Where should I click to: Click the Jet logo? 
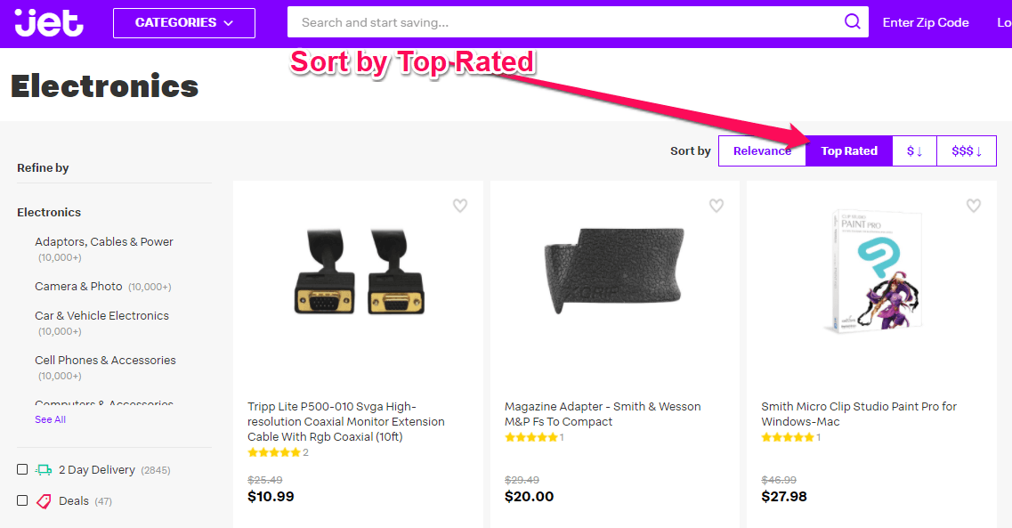50,23
